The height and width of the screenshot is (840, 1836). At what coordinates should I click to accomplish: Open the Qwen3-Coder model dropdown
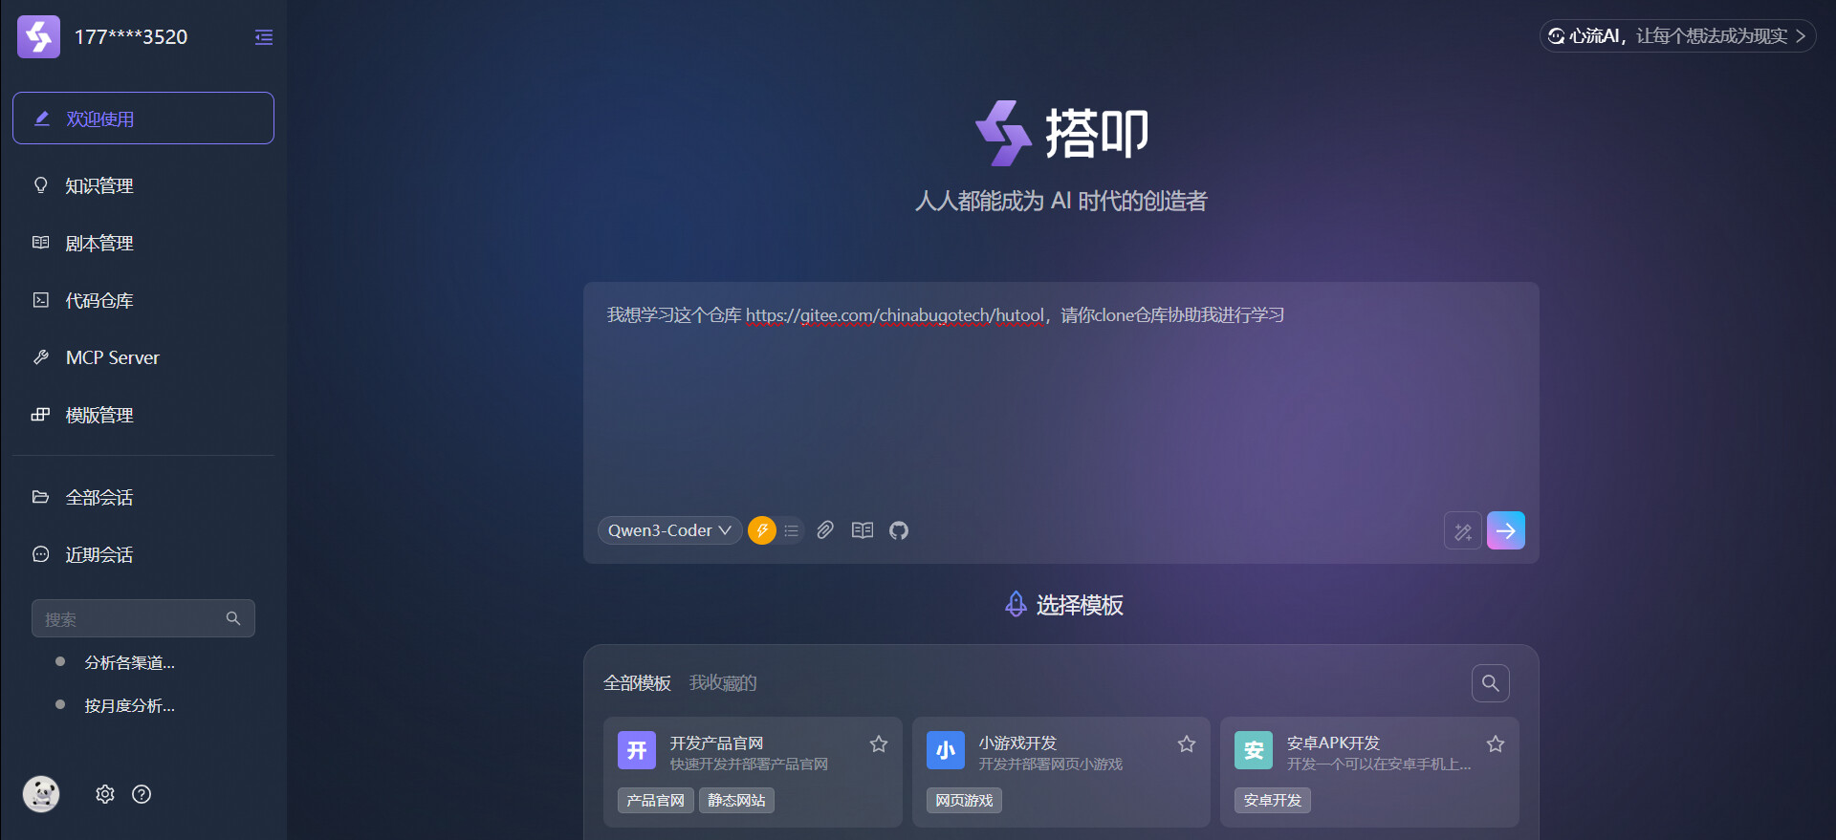tap(669, 530)
